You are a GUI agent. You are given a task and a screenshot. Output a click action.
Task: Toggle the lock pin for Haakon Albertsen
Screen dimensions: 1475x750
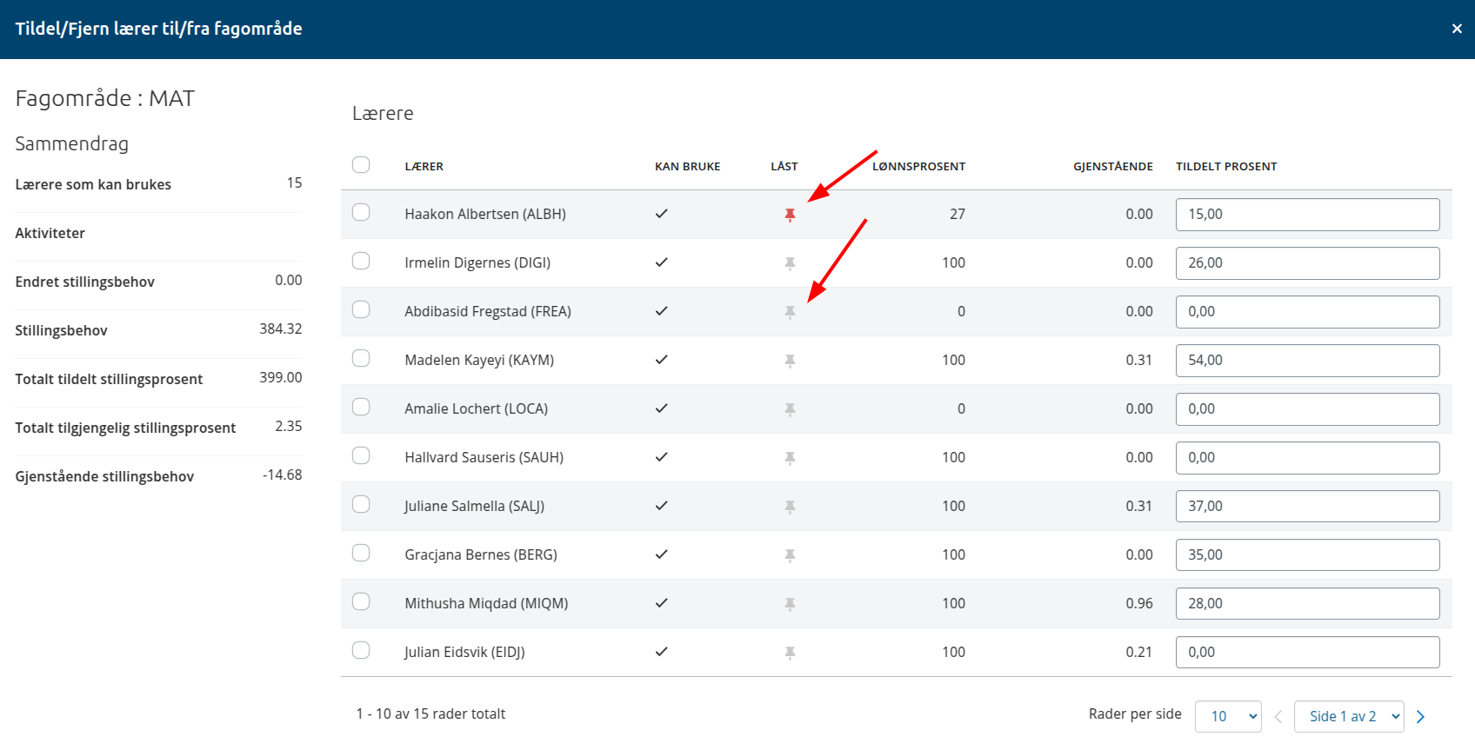pos(790,215)
